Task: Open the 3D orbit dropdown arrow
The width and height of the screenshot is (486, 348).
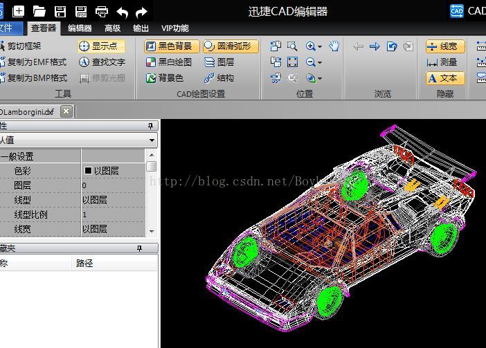Action: tap(320, 79)
